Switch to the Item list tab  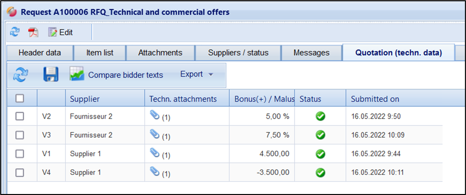[x=100, y=53]
